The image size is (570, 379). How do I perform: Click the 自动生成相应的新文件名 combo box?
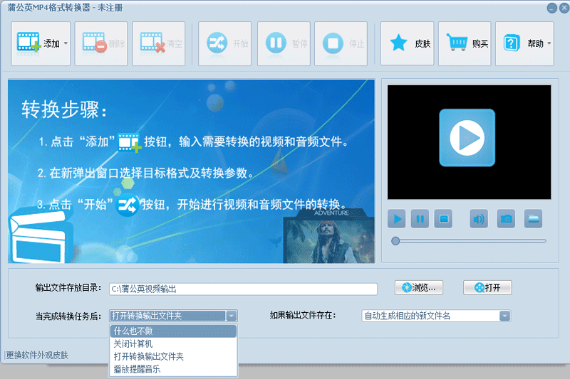click(436, 316)
